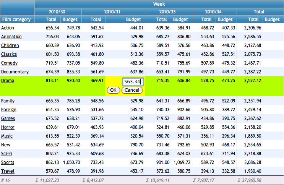Click OK to confirm the Drama budget edit
This screenshot has height=185, width=284.
click(x=113, y=90)
